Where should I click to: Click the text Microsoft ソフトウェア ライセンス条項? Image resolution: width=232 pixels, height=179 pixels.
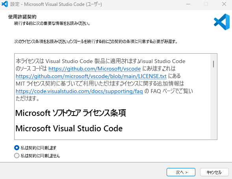tap(71, 113)
